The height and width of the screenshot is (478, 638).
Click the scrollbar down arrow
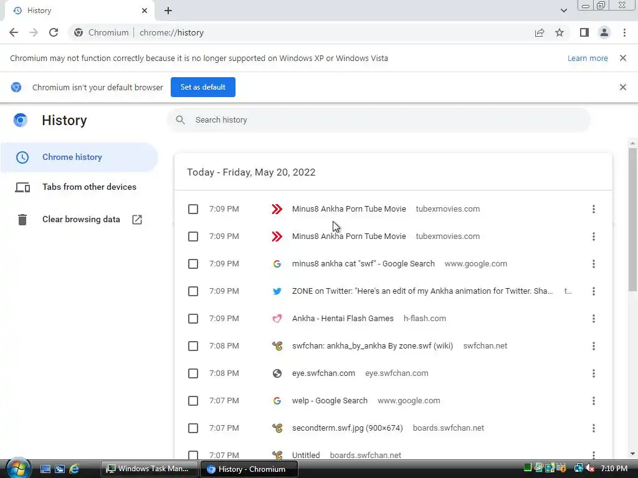[632, 454]
